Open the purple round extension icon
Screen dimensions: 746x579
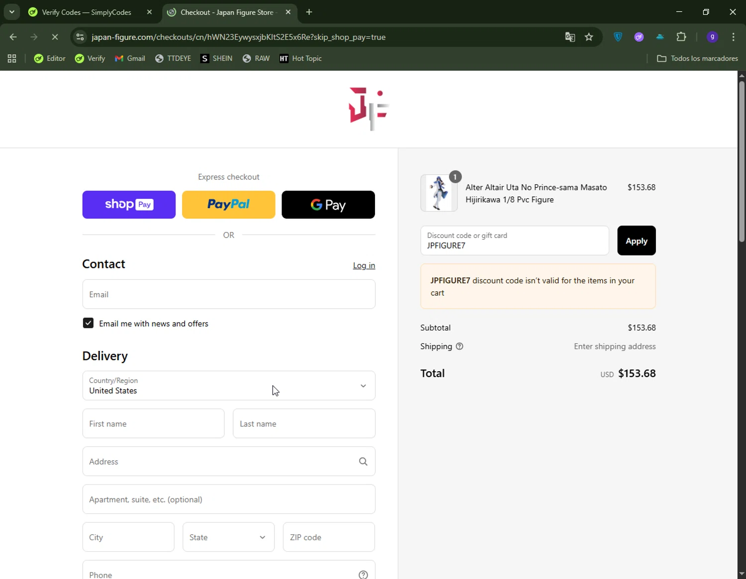tap(639, 37)
